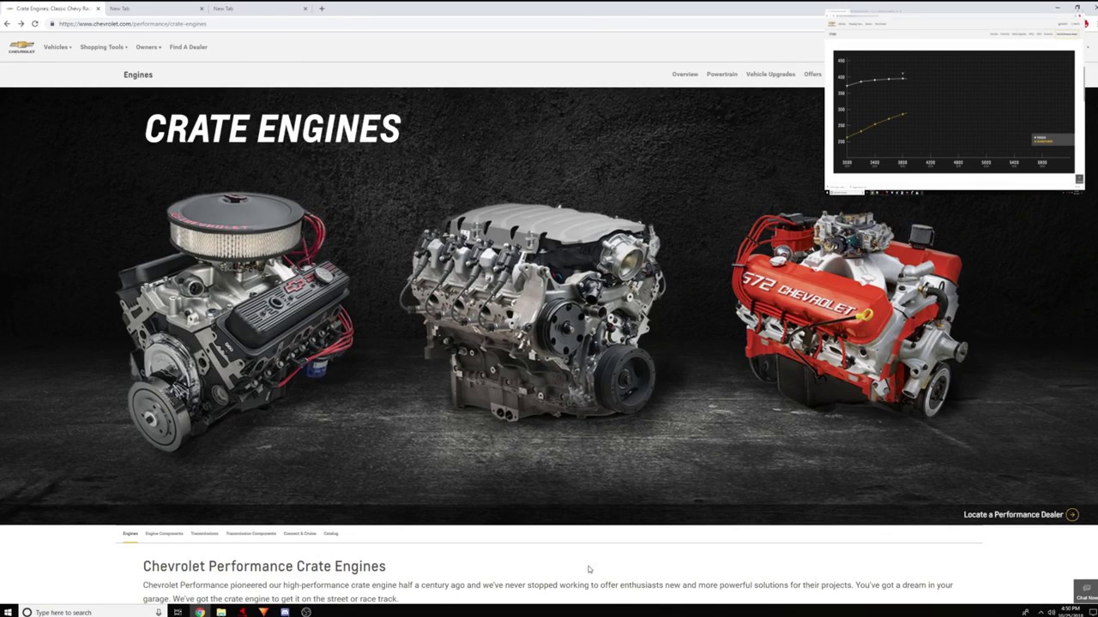Click the small-block engine with chrome air cleaner
Image resolution: width=1098 pixels, height=617 pixels.
tap(236, 321)
